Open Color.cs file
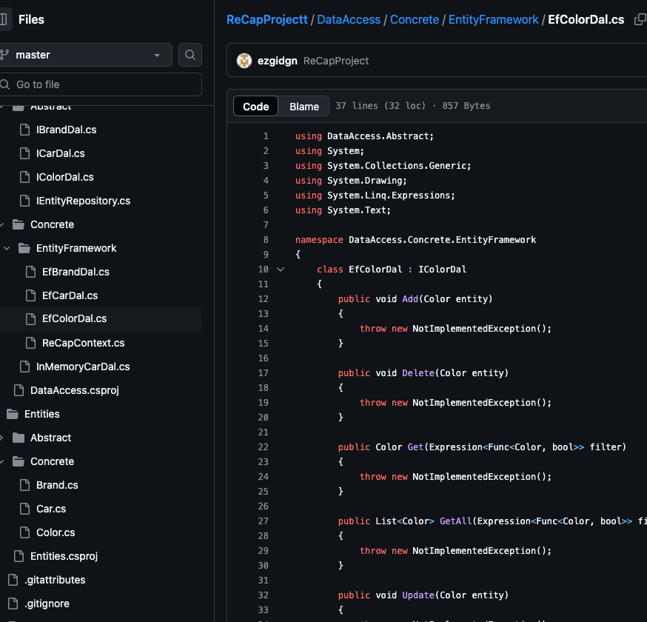Screen dimensions: 647x622 click(56, 532)
